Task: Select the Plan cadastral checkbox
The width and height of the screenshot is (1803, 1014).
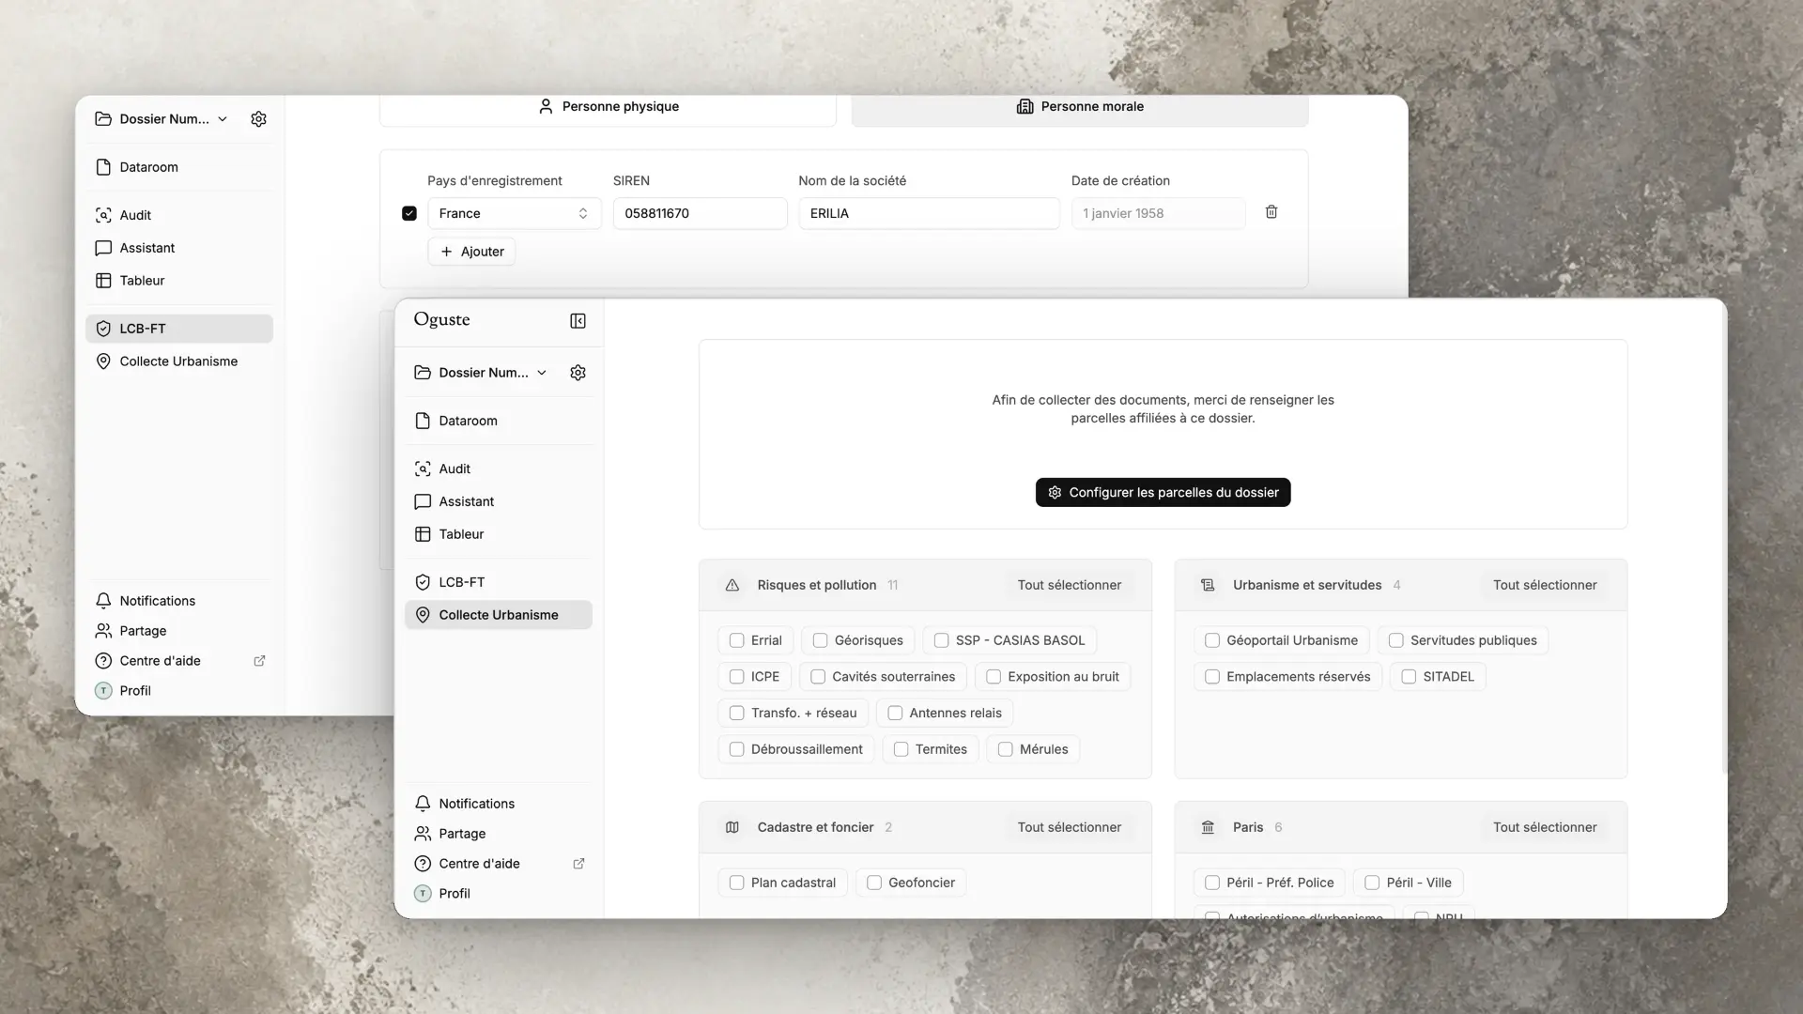Action: (x=737, y=883)
